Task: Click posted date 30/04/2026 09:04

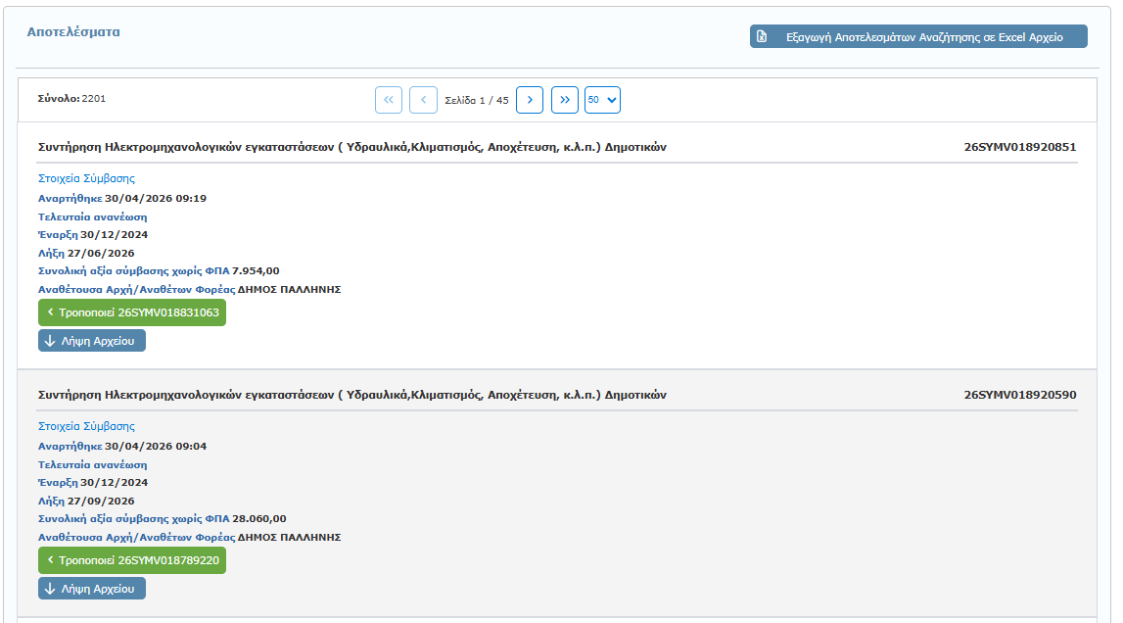Action: pos(156,447)
